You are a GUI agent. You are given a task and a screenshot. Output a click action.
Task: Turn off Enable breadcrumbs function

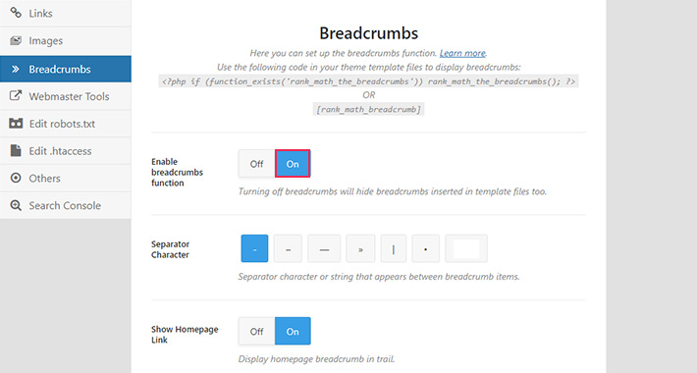(256, 164)
